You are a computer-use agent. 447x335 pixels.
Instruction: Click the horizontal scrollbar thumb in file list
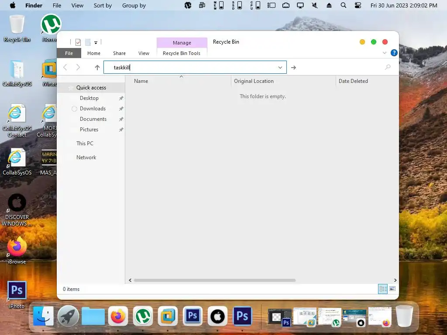pos(215,280)
